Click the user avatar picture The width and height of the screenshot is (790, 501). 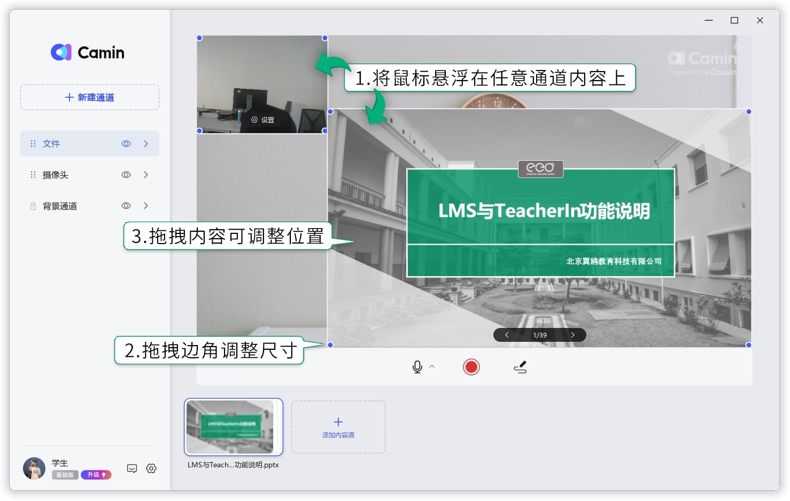pos(34,468)
